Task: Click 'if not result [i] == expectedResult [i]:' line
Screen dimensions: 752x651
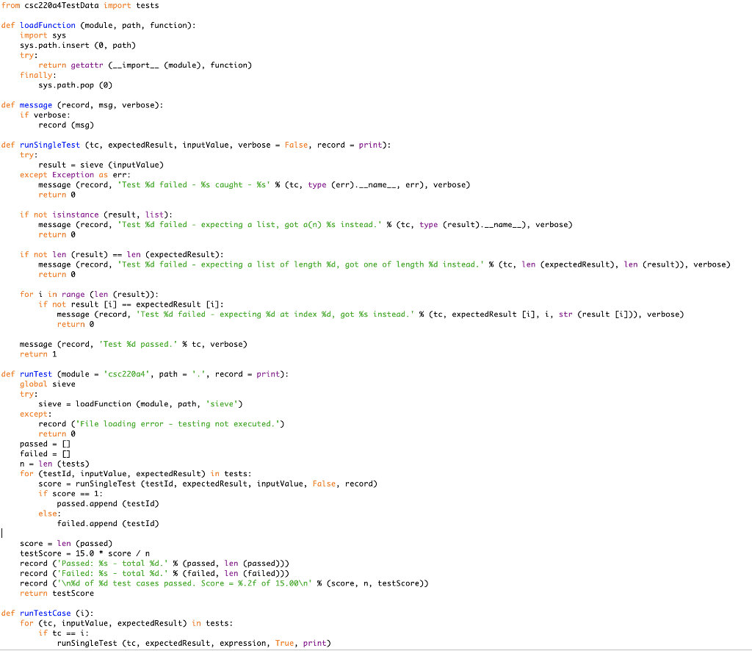Action: (131, 305)
